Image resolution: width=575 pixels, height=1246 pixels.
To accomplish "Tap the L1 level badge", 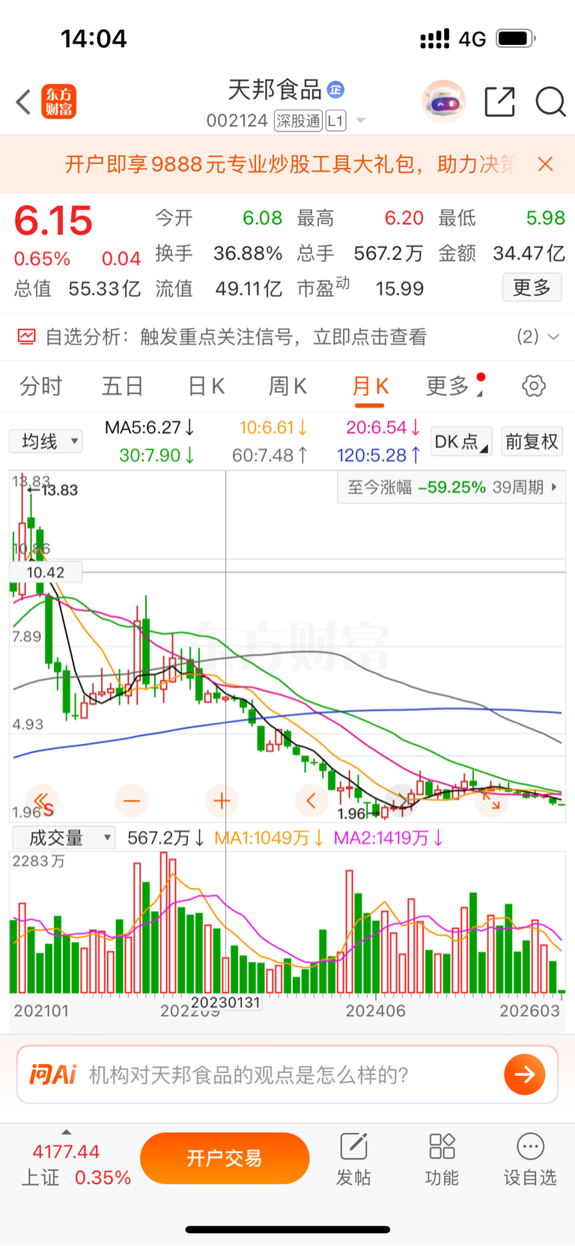I will [335, 121].
